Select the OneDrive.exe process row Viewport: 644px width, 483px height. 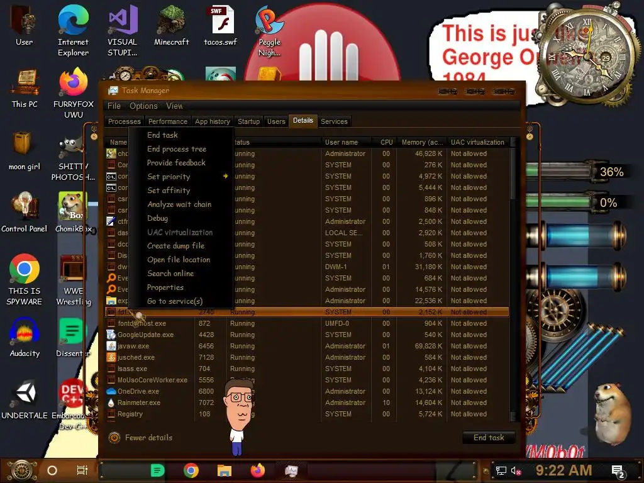(307, 391)
